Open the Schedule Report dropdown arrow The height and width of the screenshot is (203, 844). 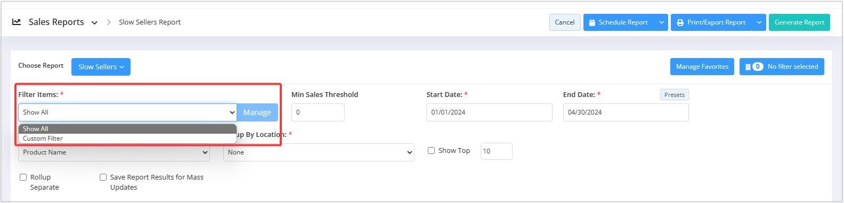pyautogui.click(x=661, y=22)
